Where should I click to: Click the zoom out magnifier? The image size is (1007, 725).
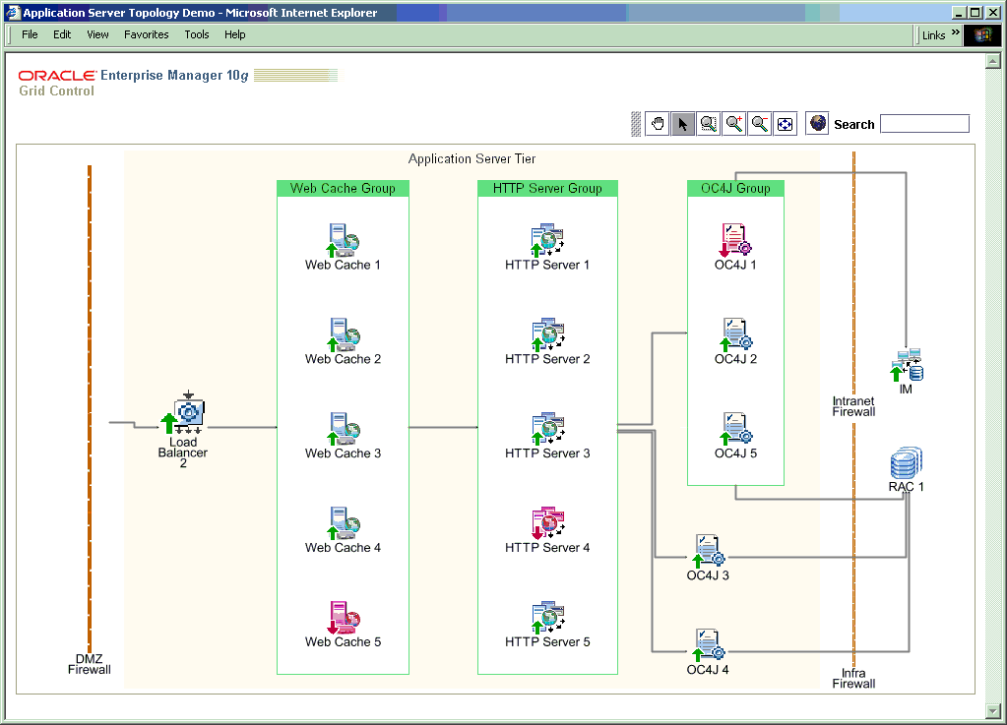(760, 124)
